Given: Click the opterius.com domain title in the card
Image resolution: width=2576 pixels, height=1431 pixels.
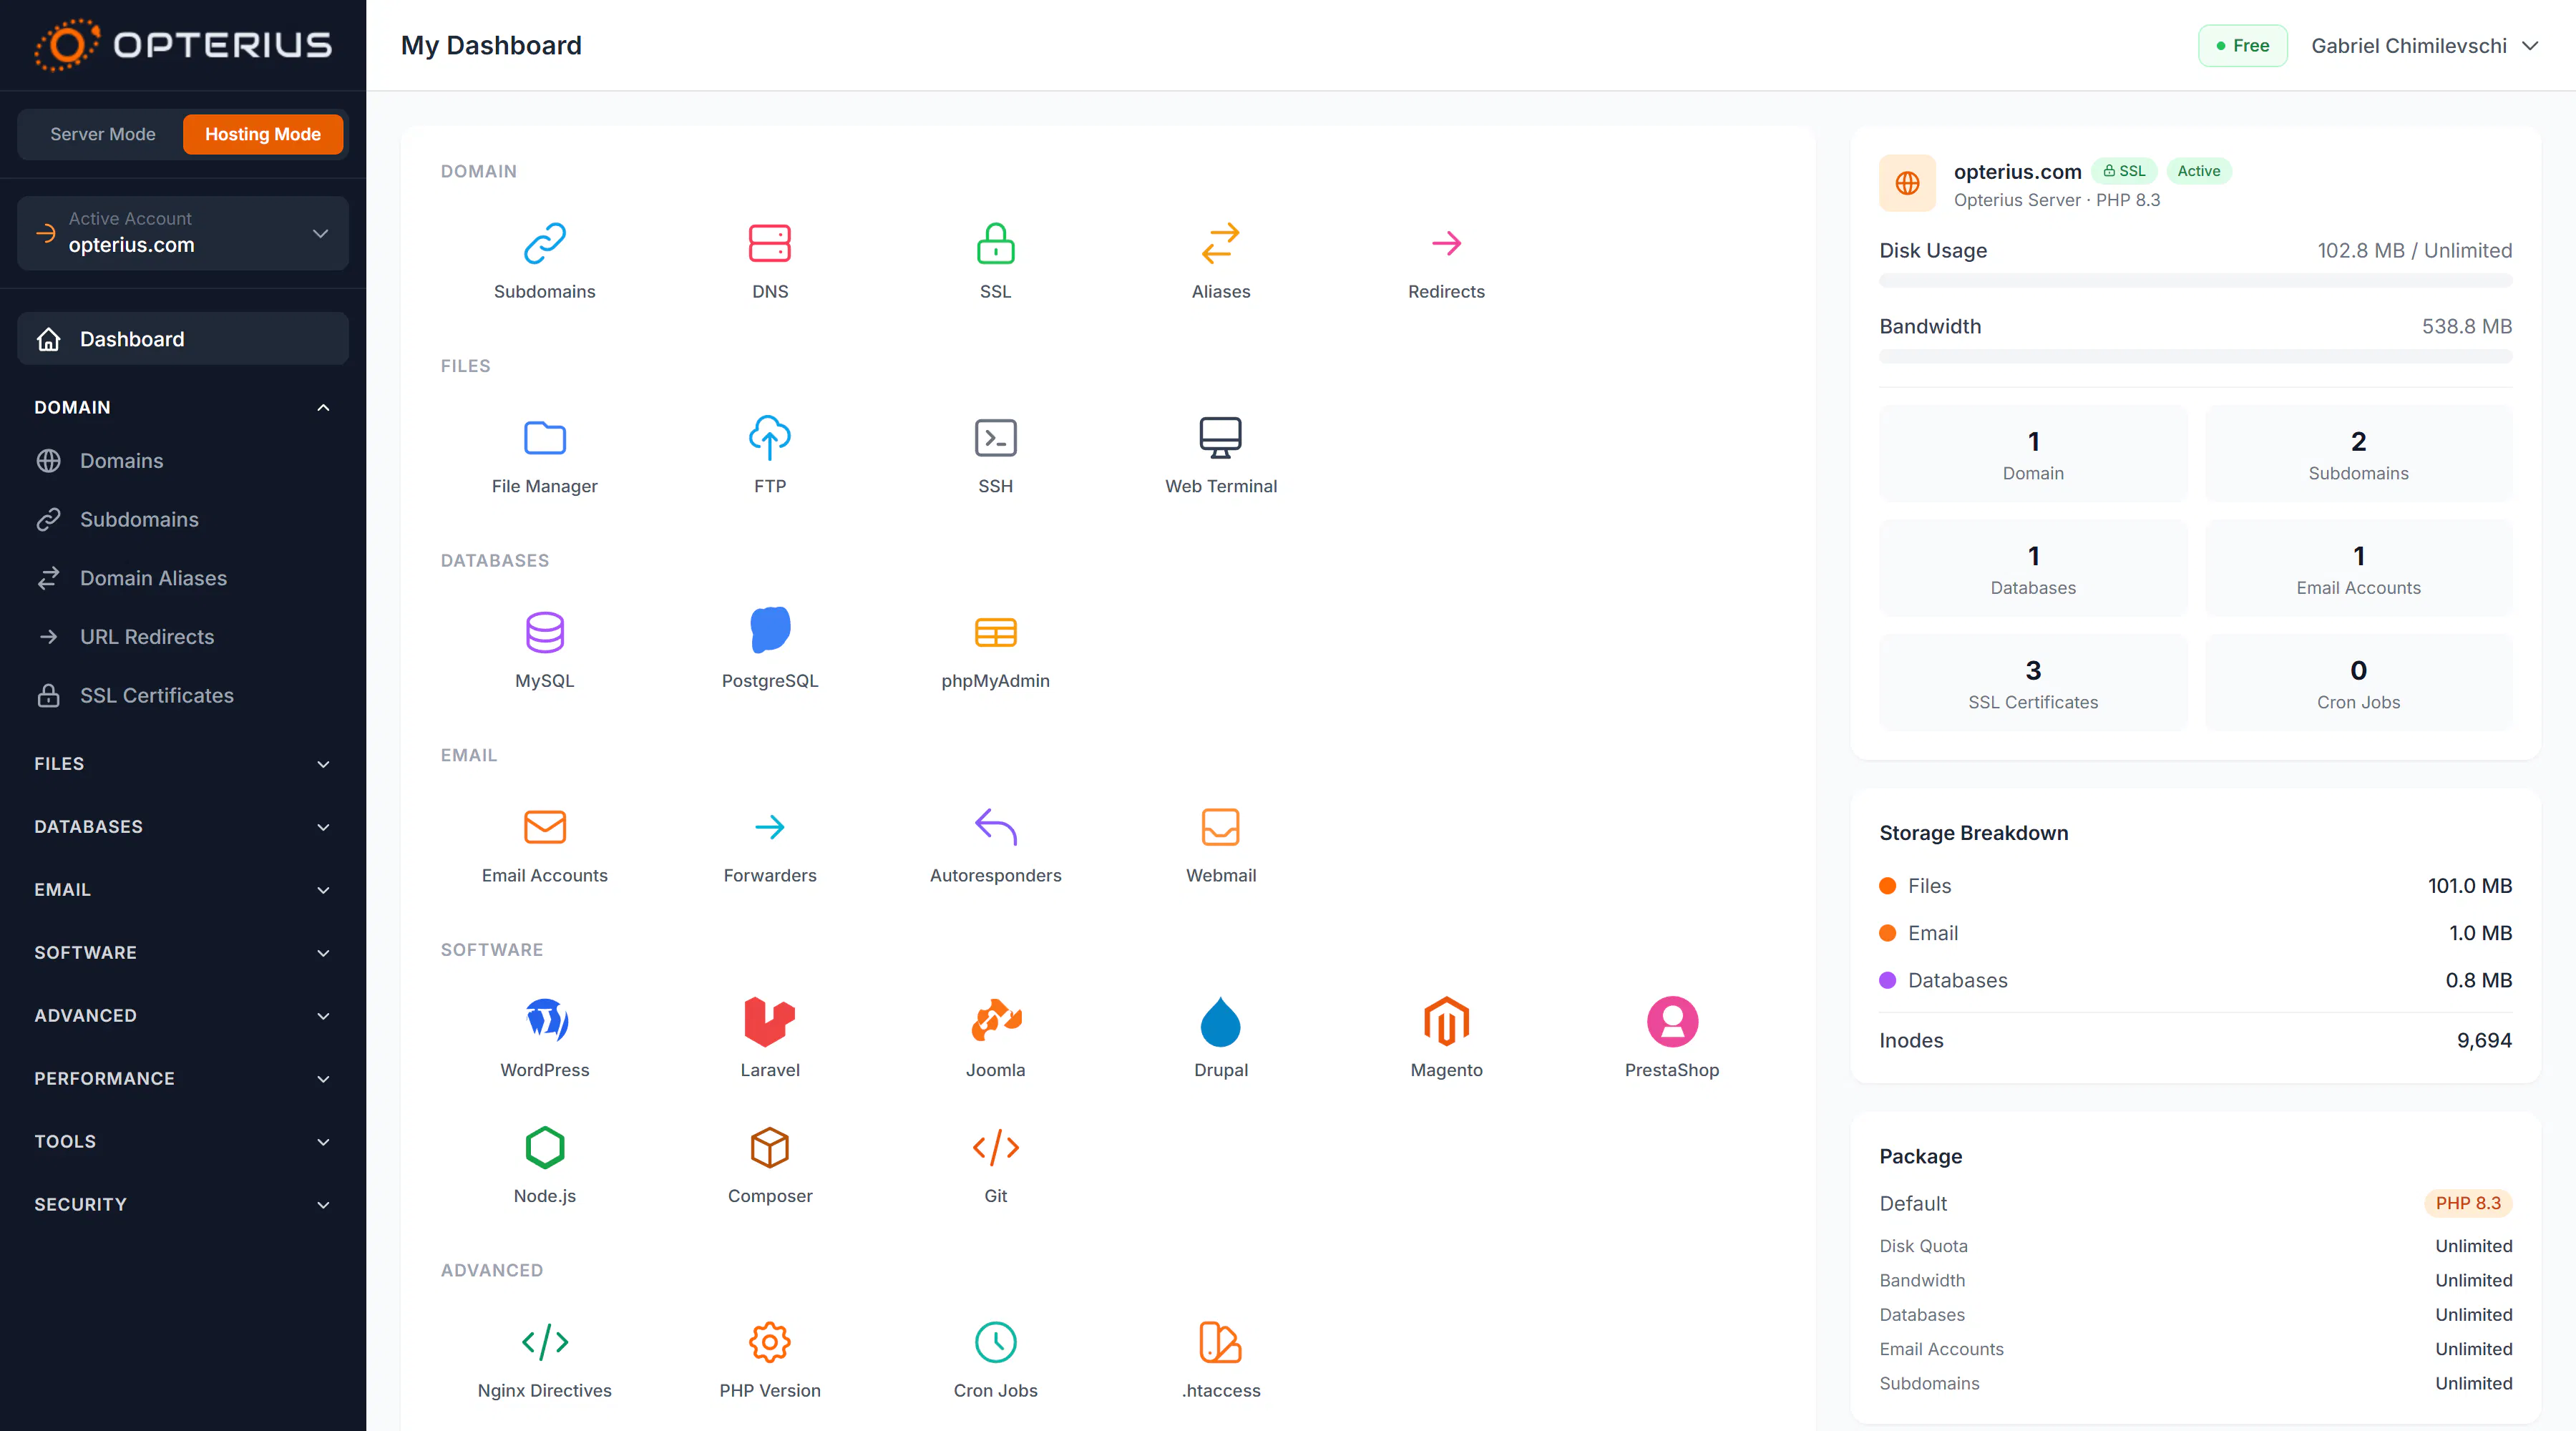Looking at the screenshot, I should (x=2017, y=171).
